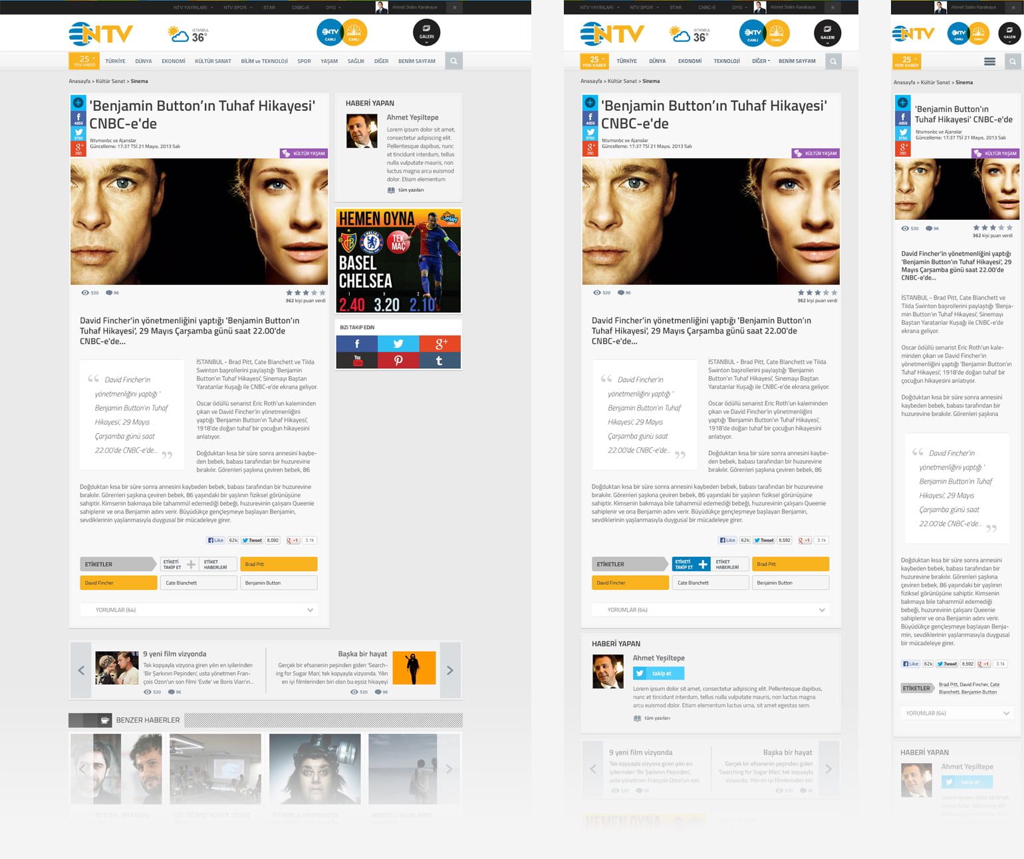This screenshot has height=859, width=1024.
Task: Click the Twitter tile under Bizi Takip Edin
Action: click(x=398, y=343)
